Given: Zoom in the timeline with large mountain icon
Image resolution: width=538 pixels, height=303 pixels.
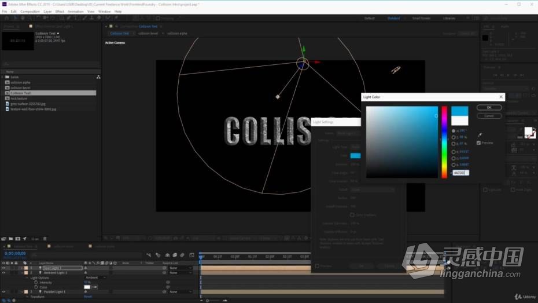Looking at the screenshot, I should pyautogui.click(x=225, y=301).
